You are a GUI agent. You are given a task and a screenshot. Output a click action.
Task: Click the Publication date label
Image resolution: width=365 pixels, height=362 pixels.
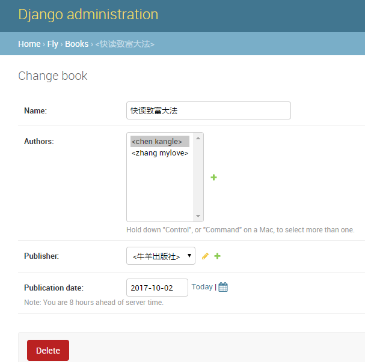coord(54,288)
